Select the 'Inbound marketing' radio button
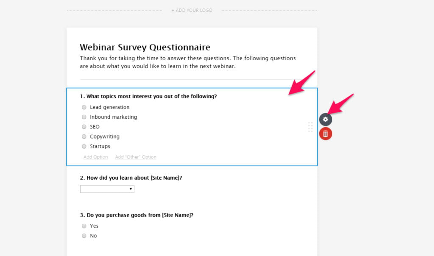434x256 pixels. coord(84,117)
